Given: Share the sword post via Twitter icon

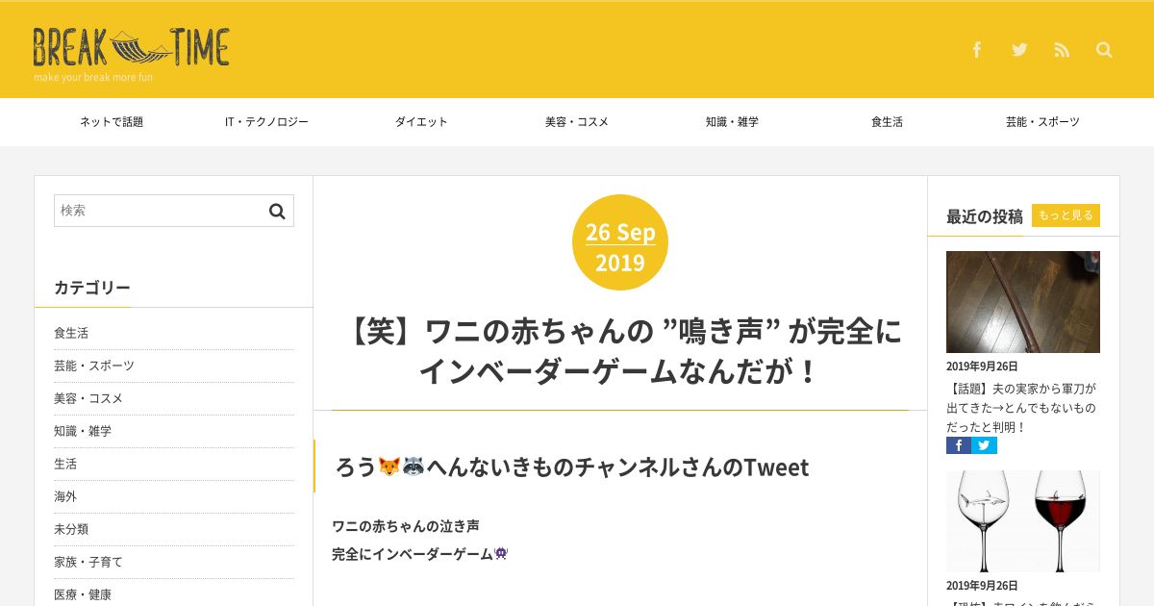Looking at the screenshot, I should coord(984,445).
